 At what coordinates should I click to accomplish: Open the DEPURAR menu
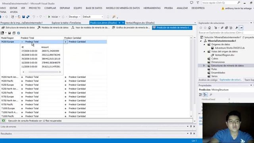pyautogui.click(x=65, y=8)
